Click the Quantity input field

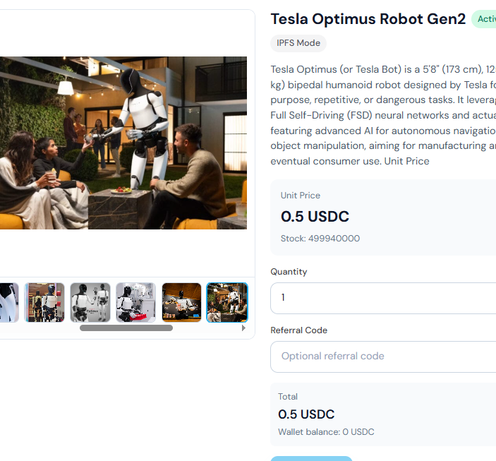click(x=383, y=298)
